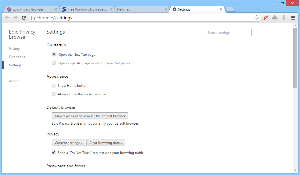The height and width of the screenshot is (175, 300).
Task: Close the Free Windows Downloads tab
Action: (x=111, y=9)
